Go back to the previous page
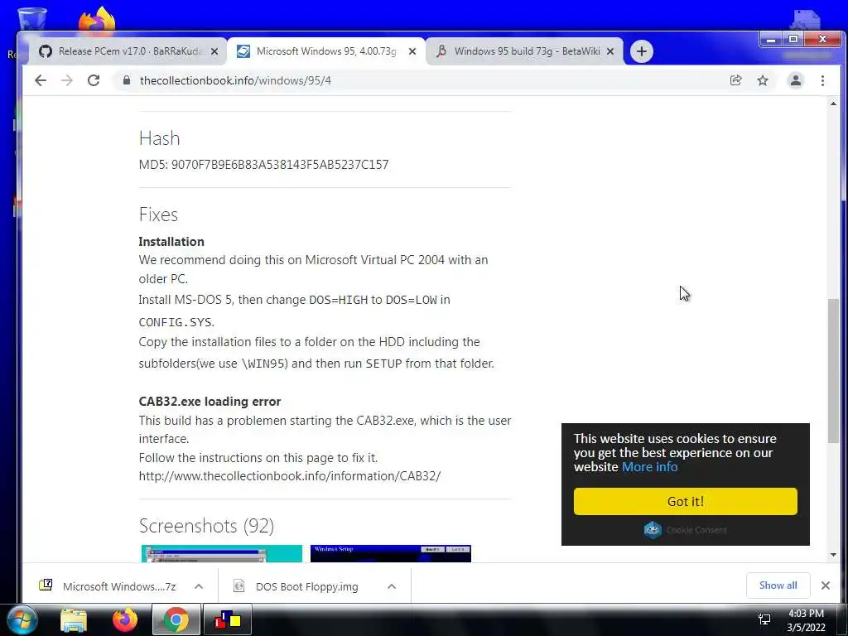 click(x=41, y=80)
